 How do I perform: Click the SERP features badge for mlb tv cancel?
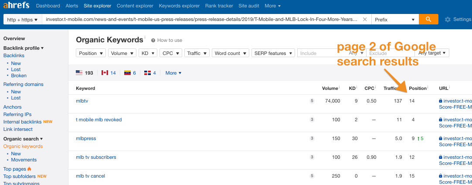coord(312,176)
